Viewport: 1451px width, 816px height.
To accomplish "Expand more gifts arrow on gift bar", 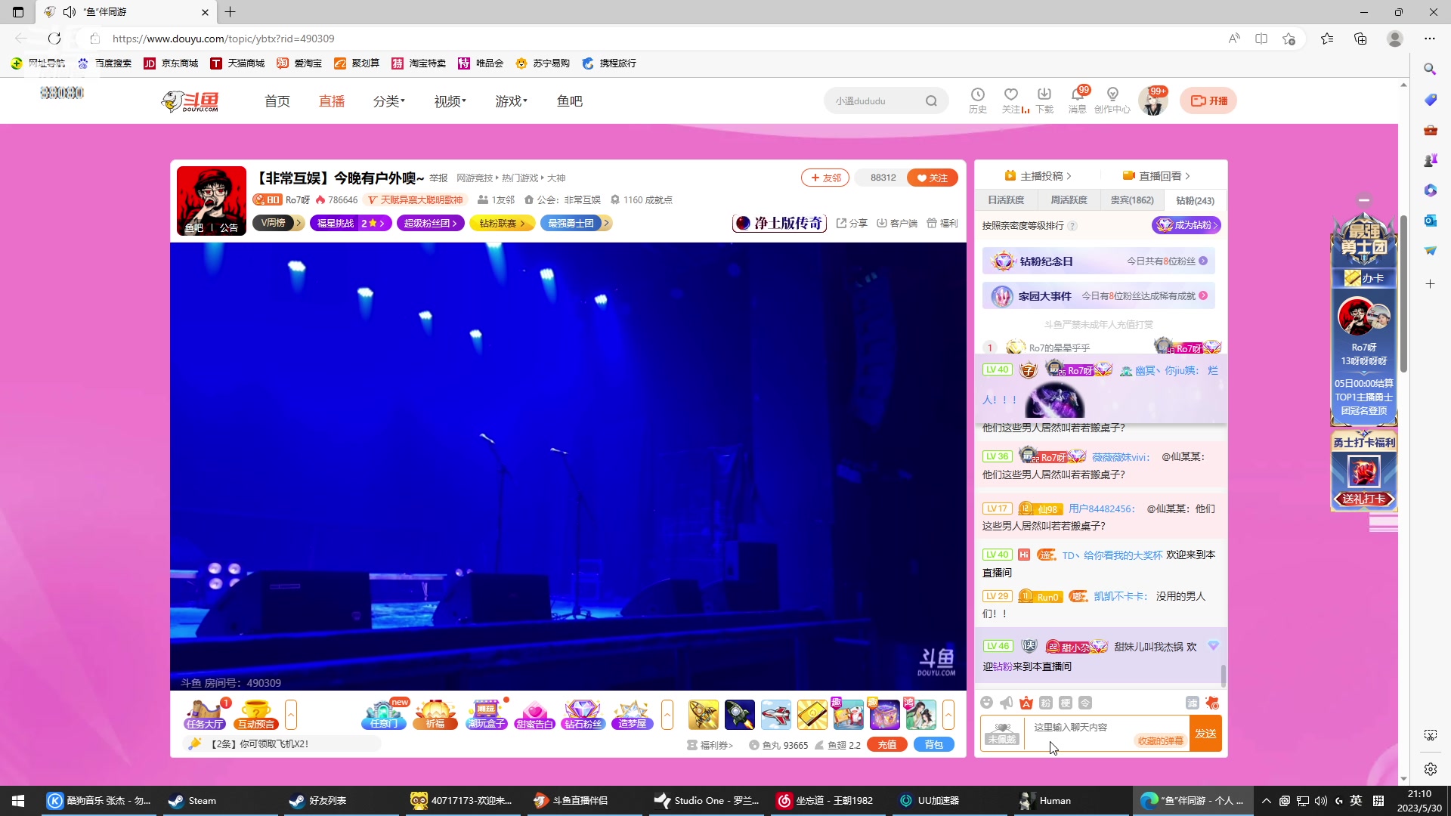I will click(948, 715).
